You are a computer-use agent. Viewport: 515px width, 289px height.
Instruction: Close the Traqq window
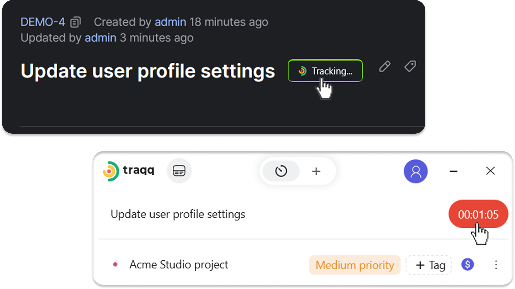[x=490, y=171]
